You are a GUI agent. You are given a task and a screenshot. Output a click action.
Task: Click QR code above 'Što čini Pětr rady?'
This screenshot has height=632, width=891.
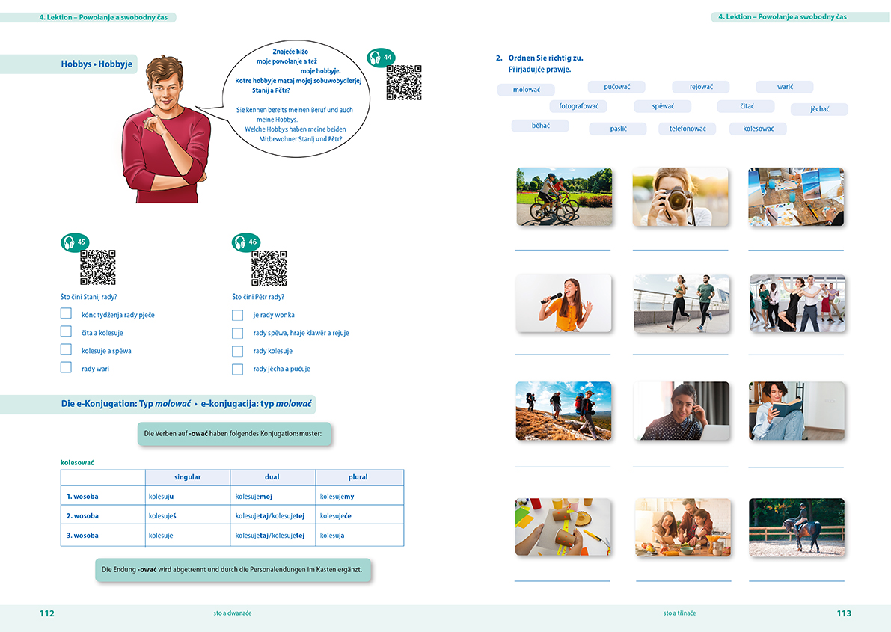[x=269, y=268]
